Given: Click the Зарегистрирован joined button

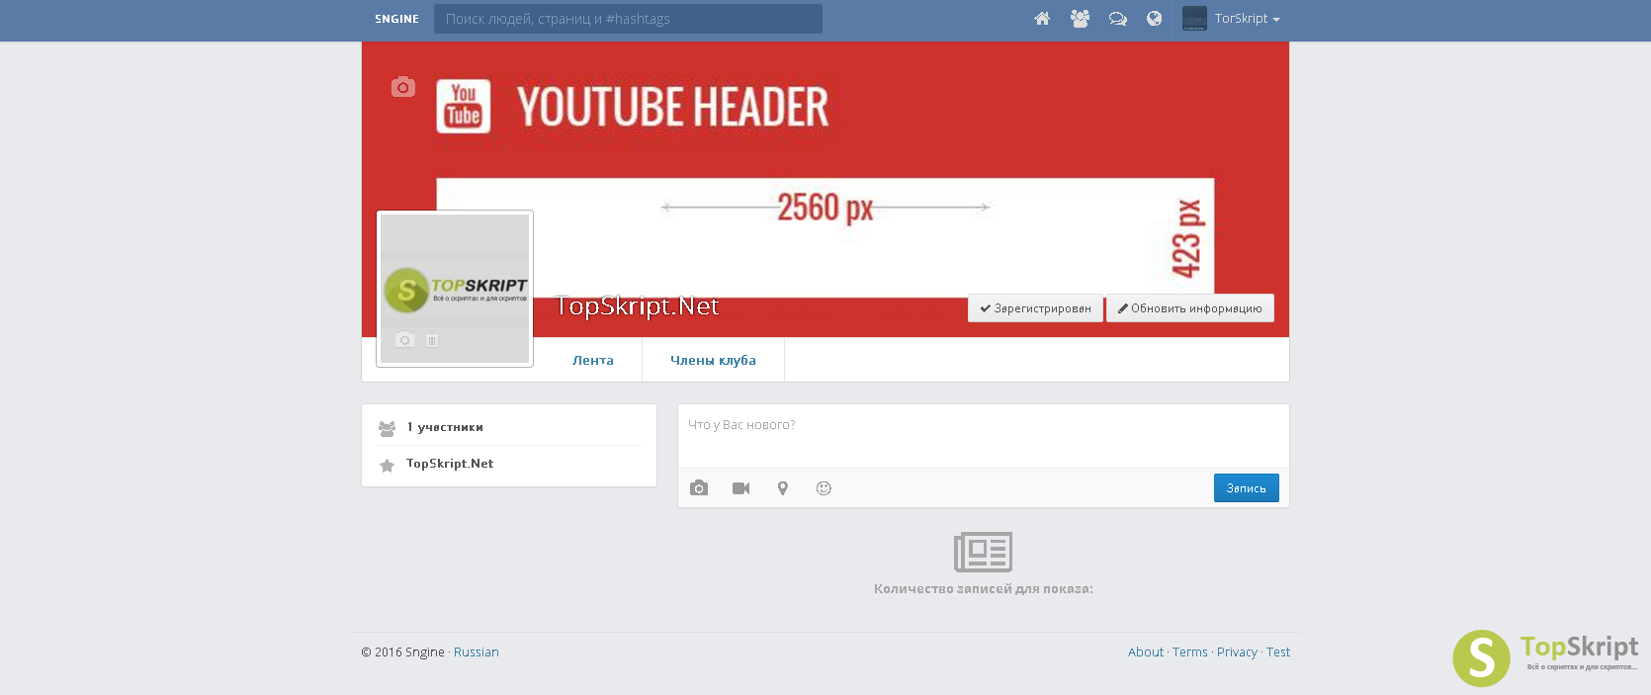Looking at the screenshot, I should point(1035,308).
